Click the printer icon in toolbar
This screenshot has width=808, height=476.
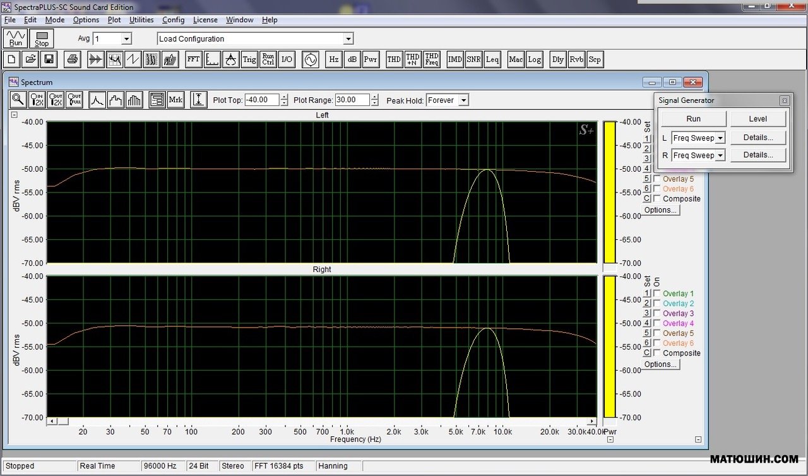(x=72, y=59)
